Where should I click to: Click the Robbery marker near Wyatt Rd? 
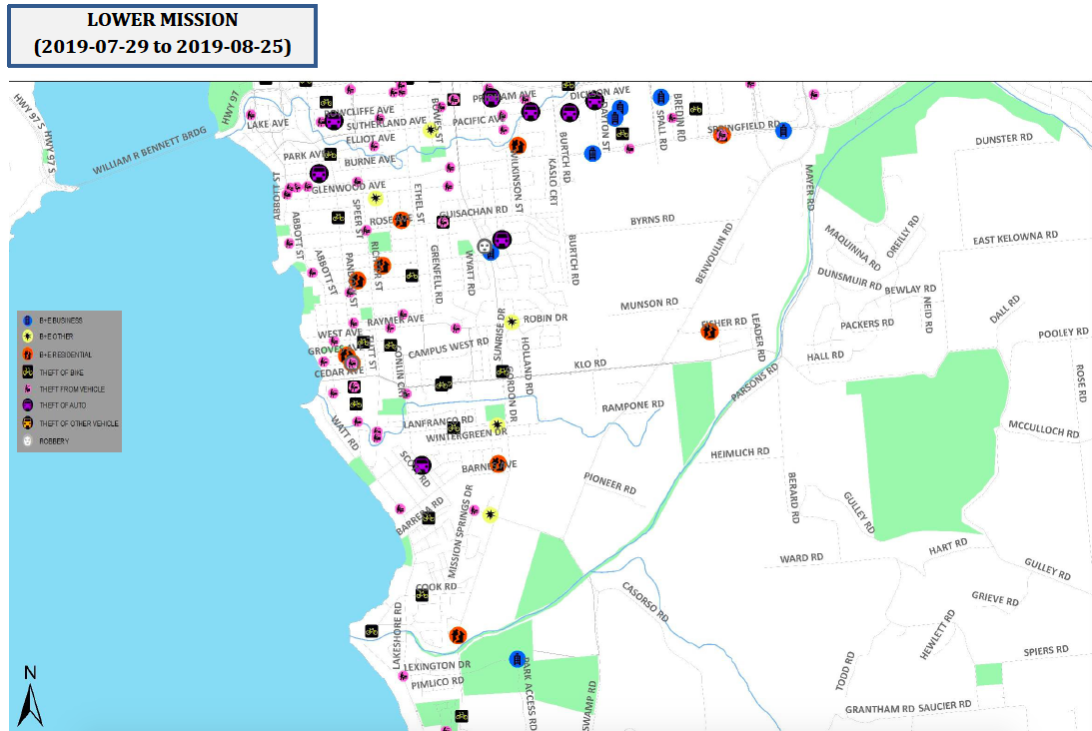(484, 245)
